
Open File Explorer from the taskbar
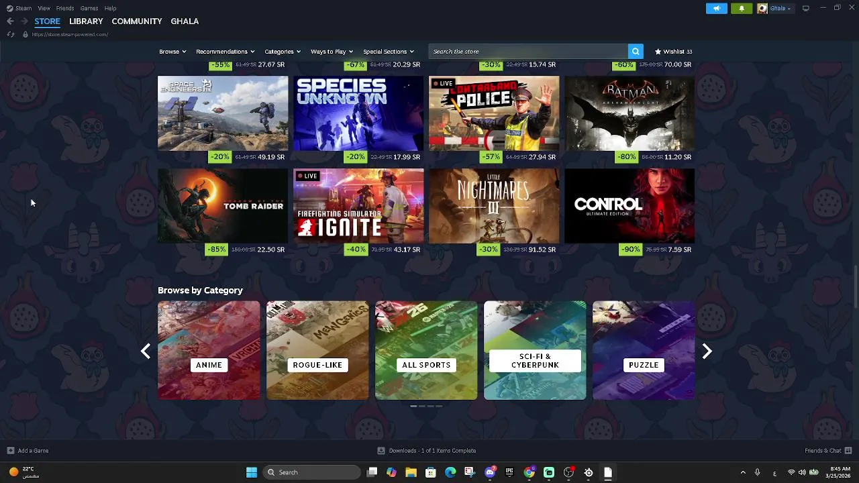tap(411, 472)
